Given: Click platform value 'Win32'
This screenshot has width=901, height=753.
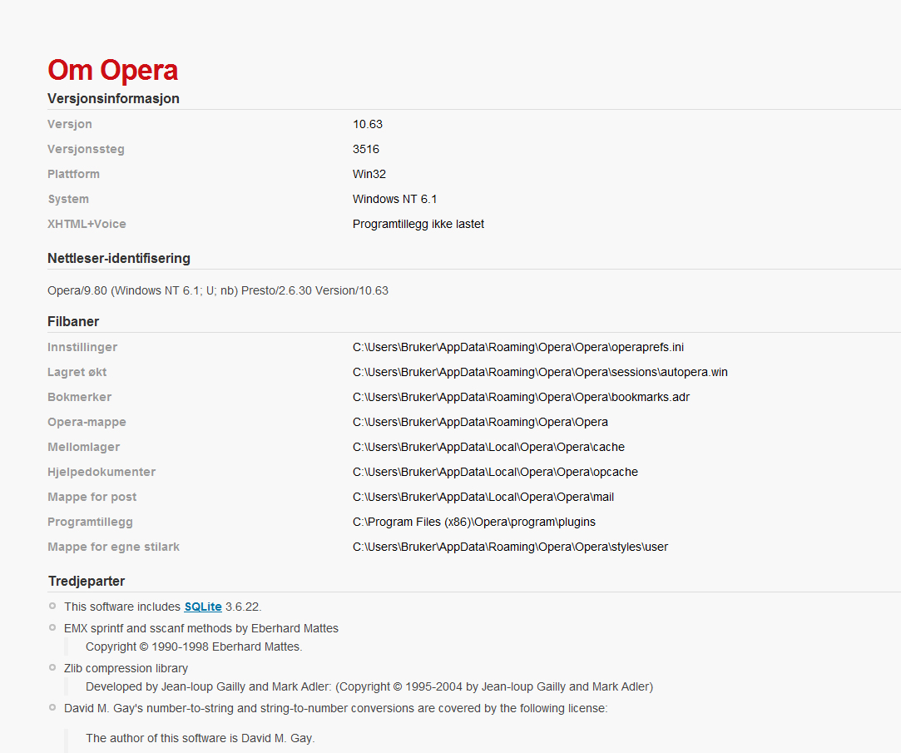Looking at the screenshot, I should [369, 174].
